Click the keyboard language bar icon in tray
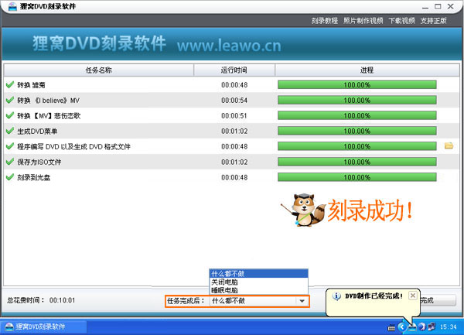464x335 pixels. 391,327
